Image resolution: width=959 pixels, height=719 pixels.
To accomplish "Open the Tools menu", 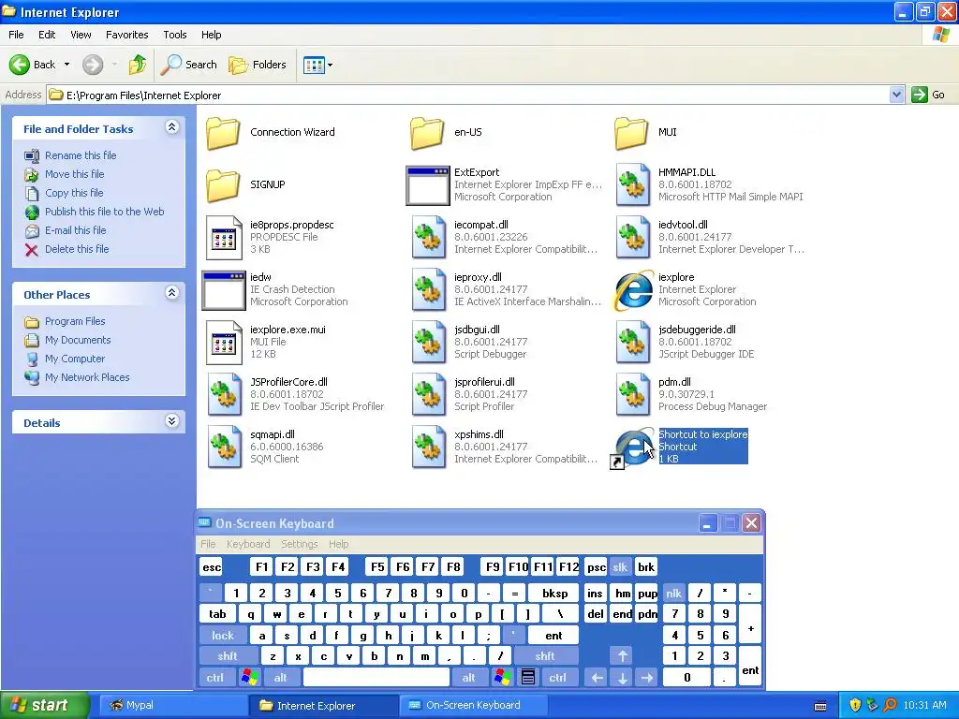I will (x=174, y=35).
